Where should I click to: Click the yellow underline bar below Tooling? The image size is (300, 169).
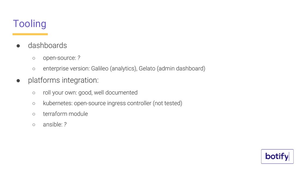pyautogui.click(x=30, y=34)
